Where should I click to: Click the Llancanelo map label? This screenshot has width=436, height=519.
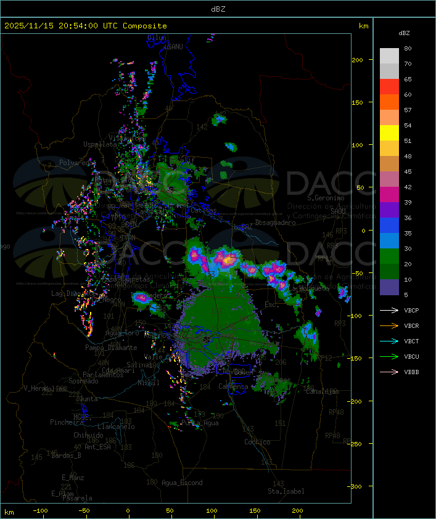[x=116, y=427]
